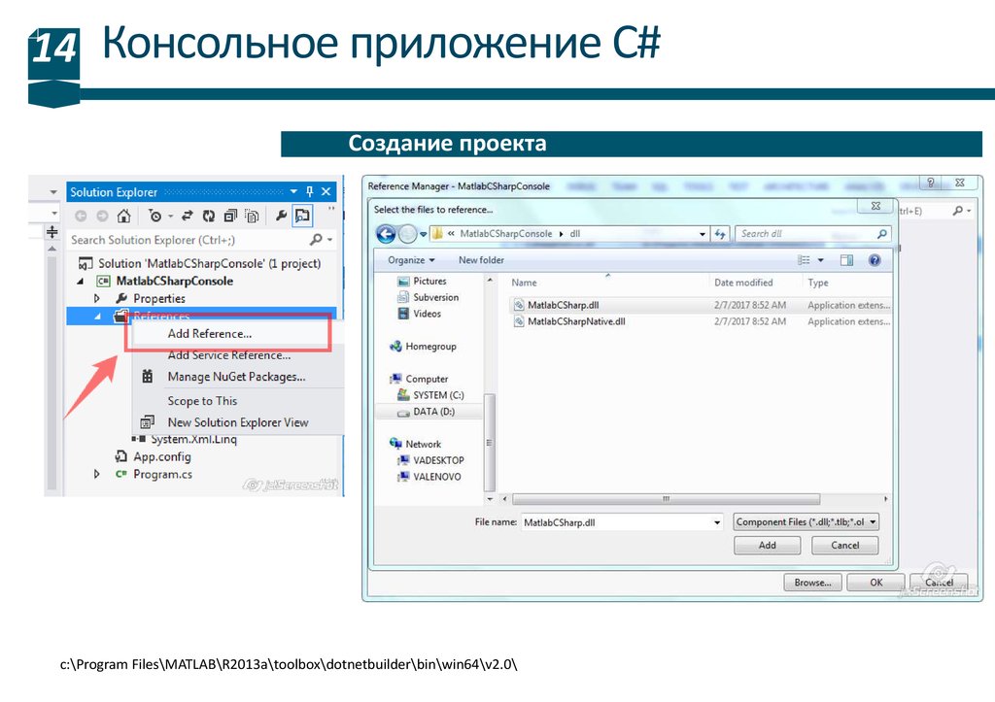Viewport: 995px width, 702px height.
Task: Pin the Solution Explorer panel
Action: point(310,192)
